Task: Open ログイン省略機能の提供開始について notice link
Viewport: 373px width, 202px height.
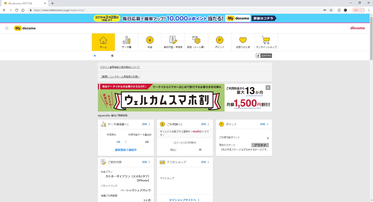Action: click(x=120, y=67)
